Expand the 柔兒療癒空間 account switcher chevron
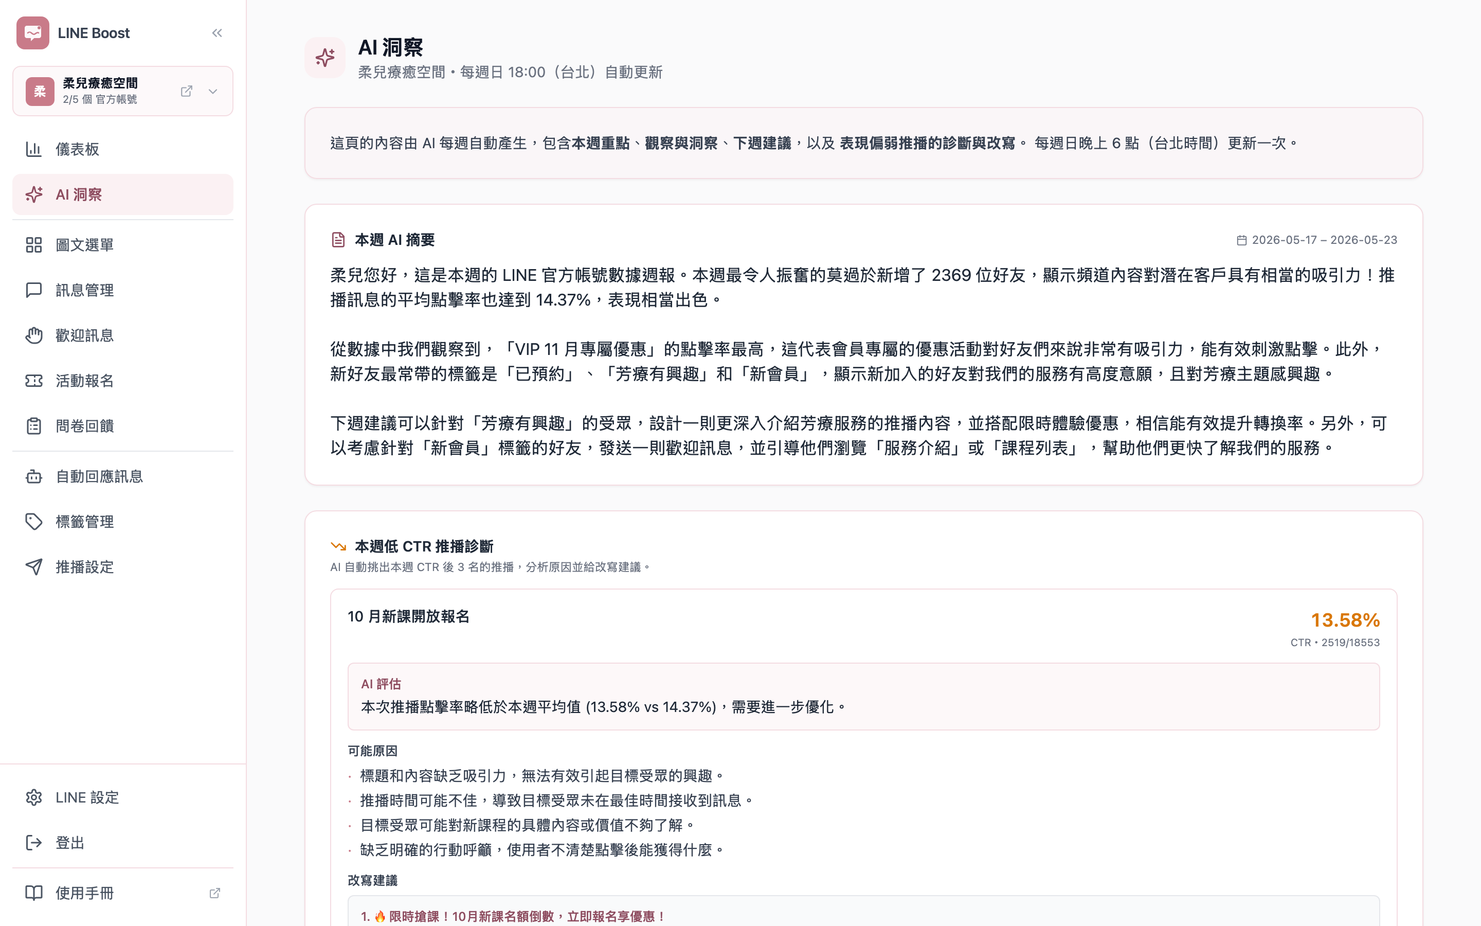Screen dimensions: 1481x926 point(213,91)
